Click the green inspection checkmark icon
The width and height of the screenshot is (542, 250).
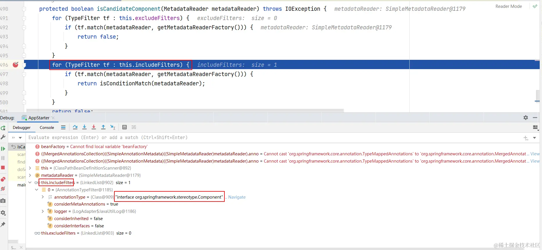click(535, 6)
